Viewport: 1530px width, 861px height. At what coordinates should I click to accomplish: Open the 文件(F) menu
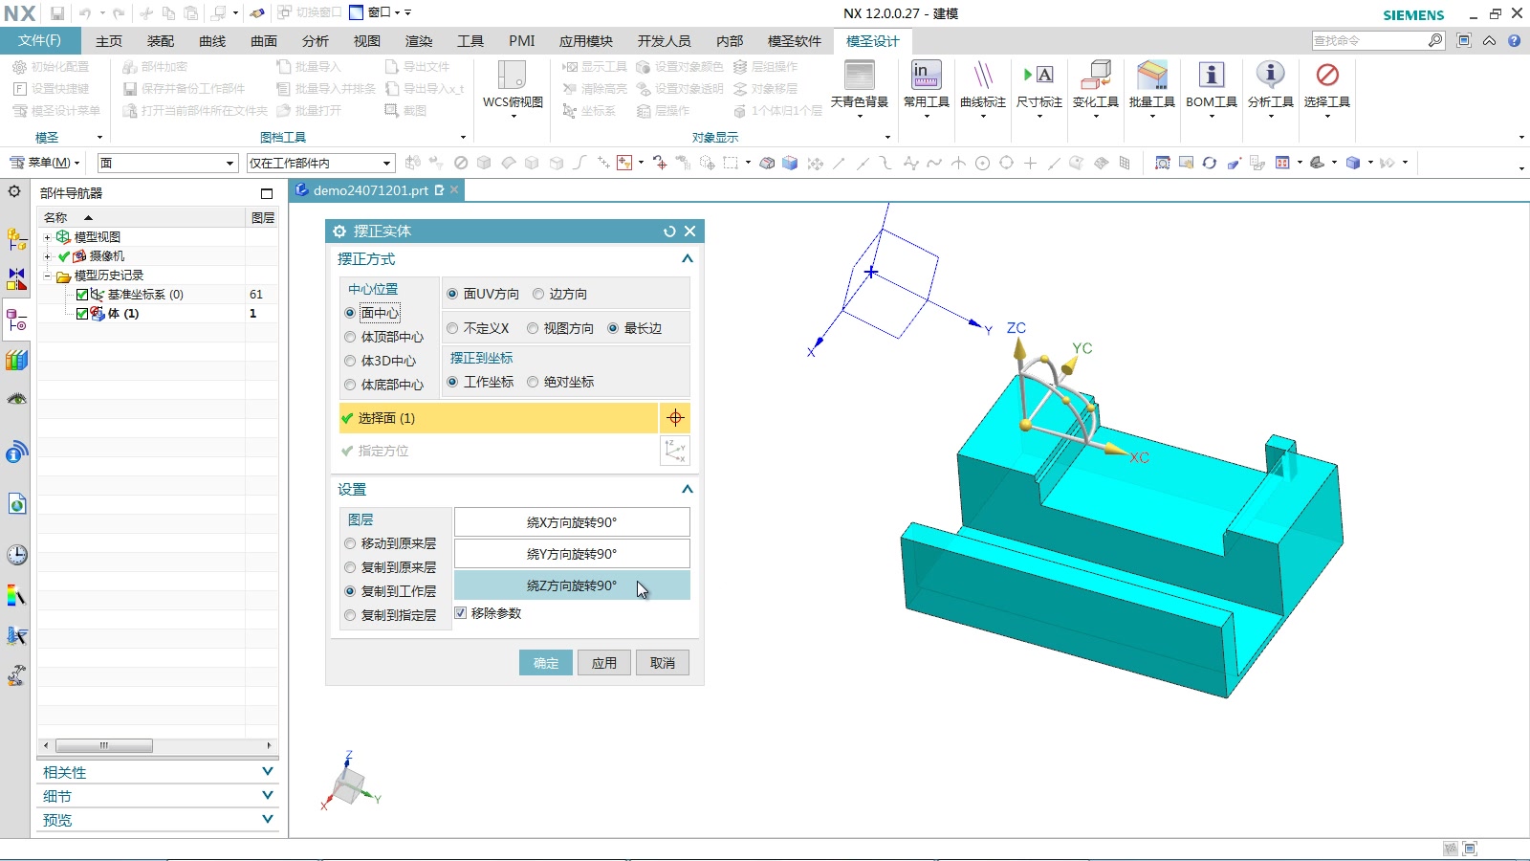point(39,40)
